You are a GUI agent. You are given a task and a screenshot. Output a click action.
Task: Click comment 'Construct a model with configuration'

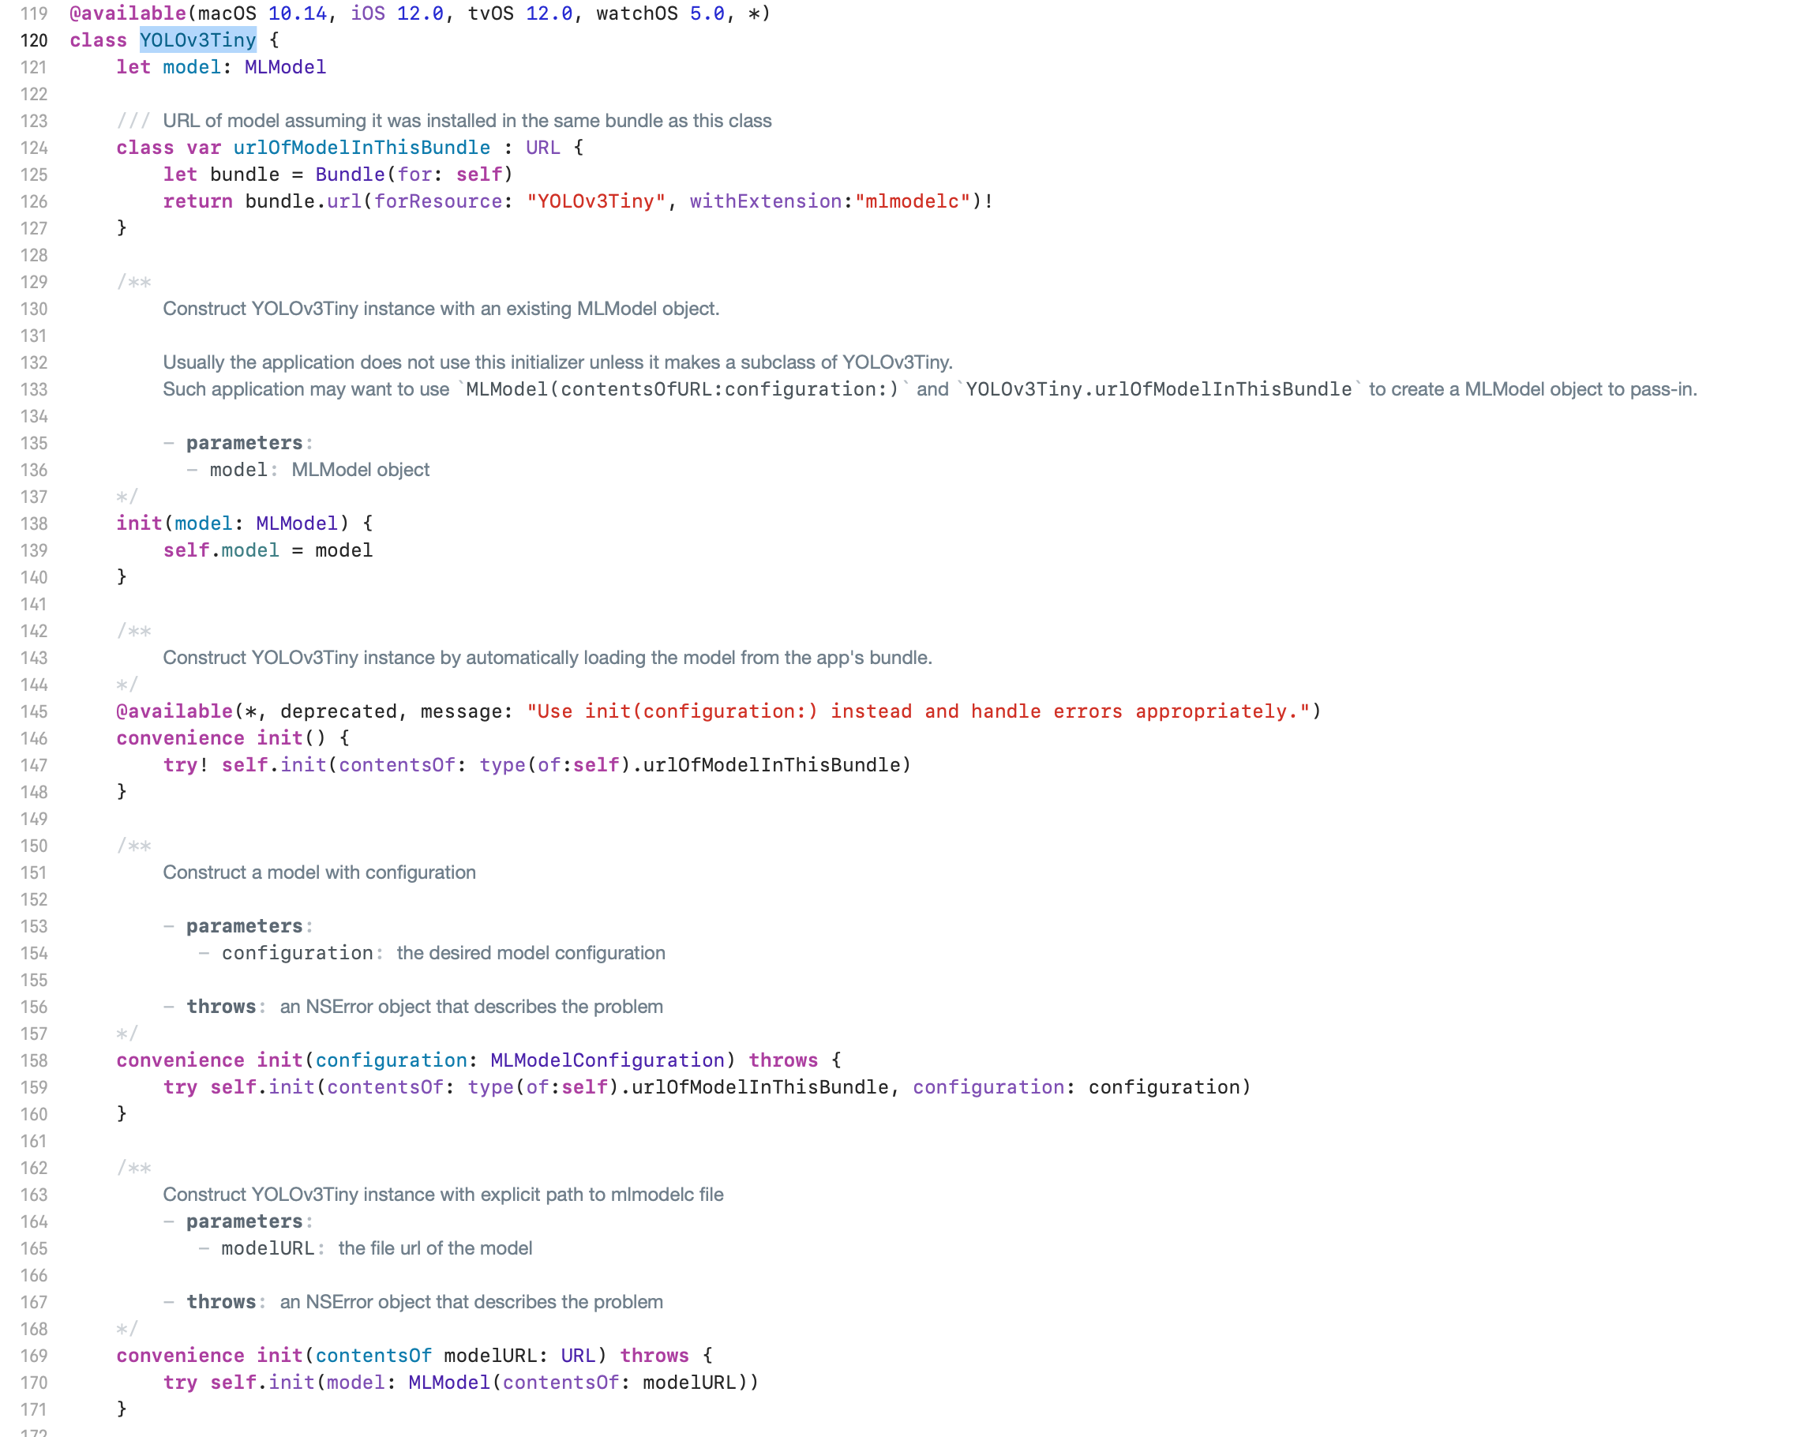click(319, 872)
